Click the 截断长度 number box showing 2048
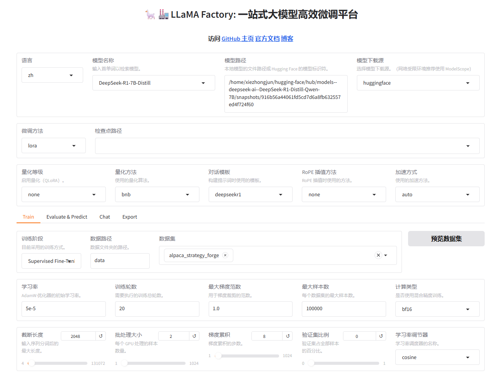Screen dimensions: 497x376 point(78,336)
